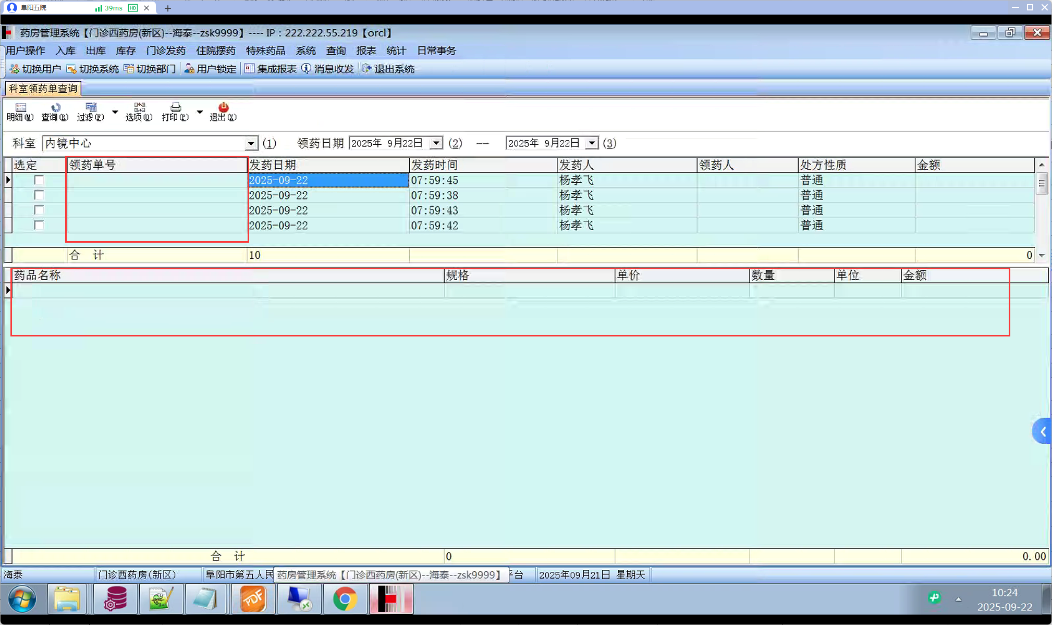Open the 库存 menu
Screen dimensions: 1052x625
point(126,51)
